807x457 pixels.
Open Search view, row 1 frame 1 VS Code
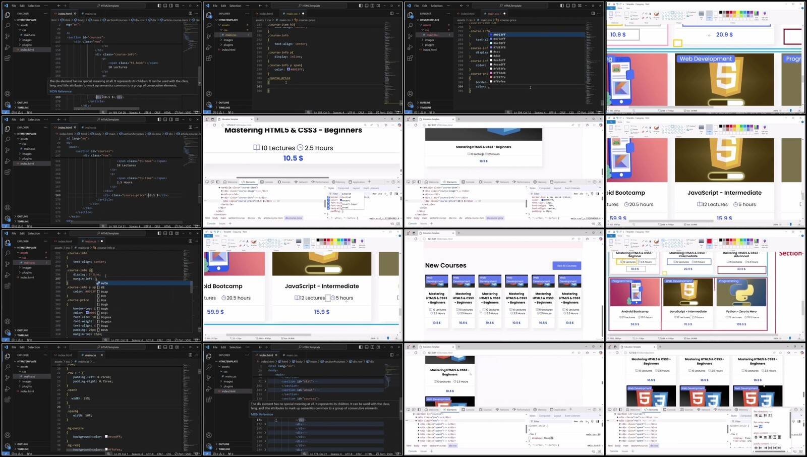point(7,25)
